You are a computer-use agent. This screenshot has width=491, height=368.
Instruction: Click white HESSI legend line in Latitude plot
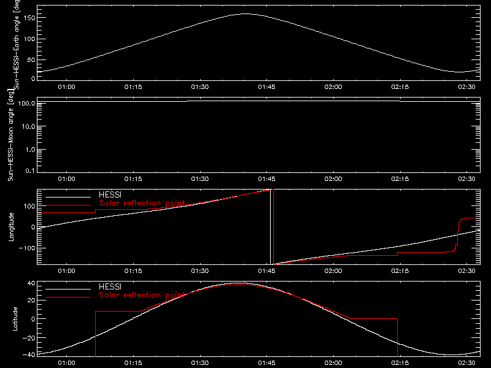coord(68,289)
